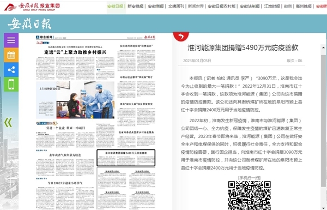Click the Anhui Daily Press Group logo

(32, 7)
